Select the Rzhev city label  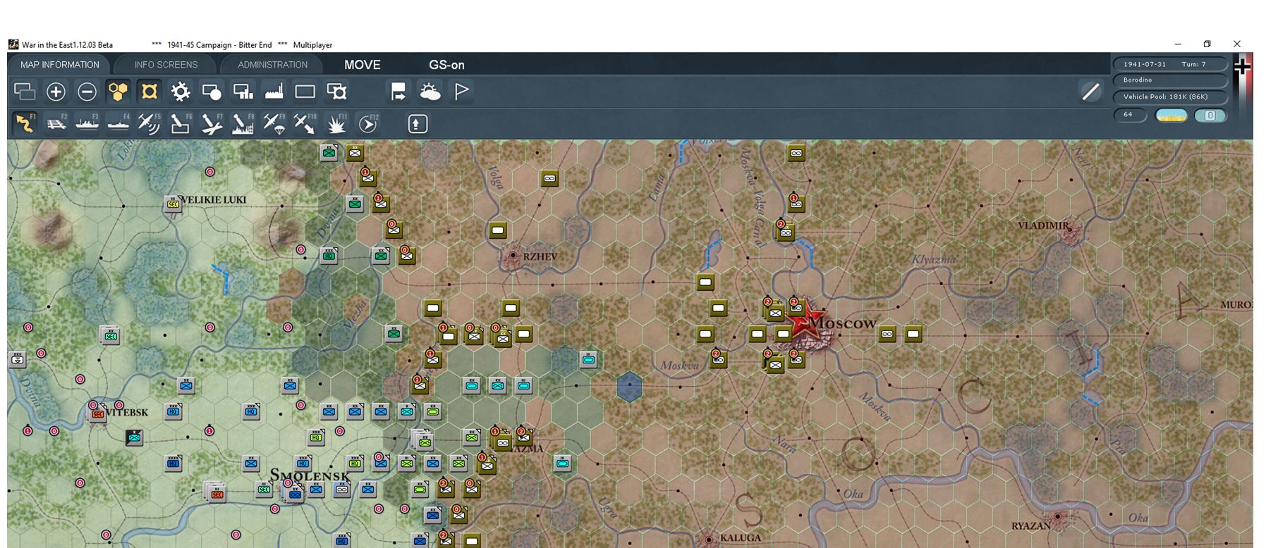[x=540, y=256]
